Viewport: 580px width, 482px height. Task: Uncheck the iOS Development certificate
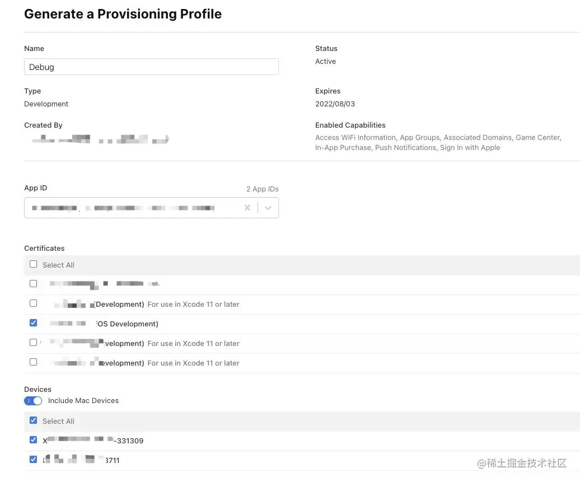coord(33,322)
